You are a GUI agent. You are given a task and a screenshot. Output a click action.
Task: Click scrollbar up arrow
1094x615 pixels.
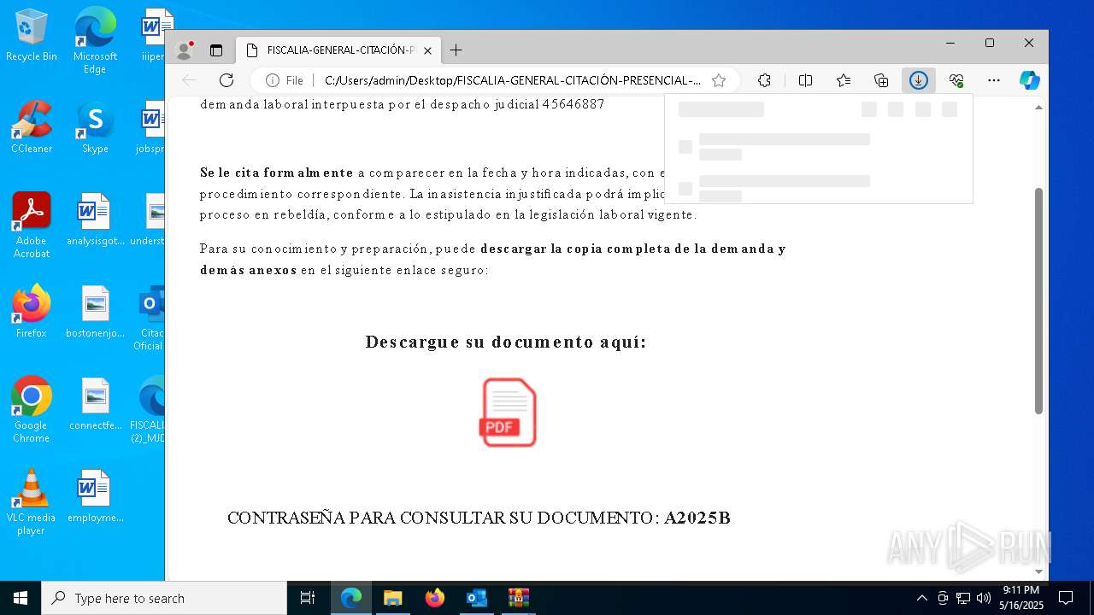pyautogui.click(x=1039, y=108)
